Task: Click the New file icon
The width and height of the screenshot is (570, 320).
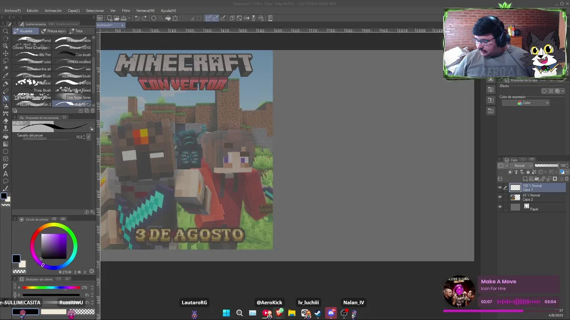Action: coord(109,18)
